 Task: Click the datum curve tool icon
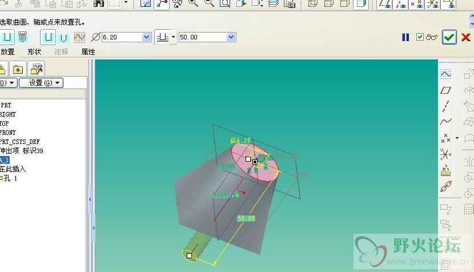click(445, 122)
